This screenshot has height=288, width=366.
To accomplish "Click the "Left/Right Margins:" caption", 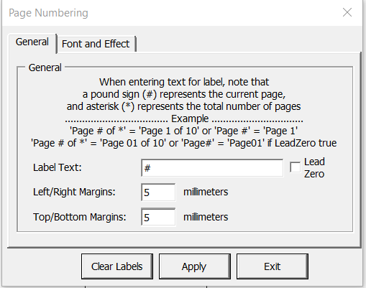I will [74, 192].
